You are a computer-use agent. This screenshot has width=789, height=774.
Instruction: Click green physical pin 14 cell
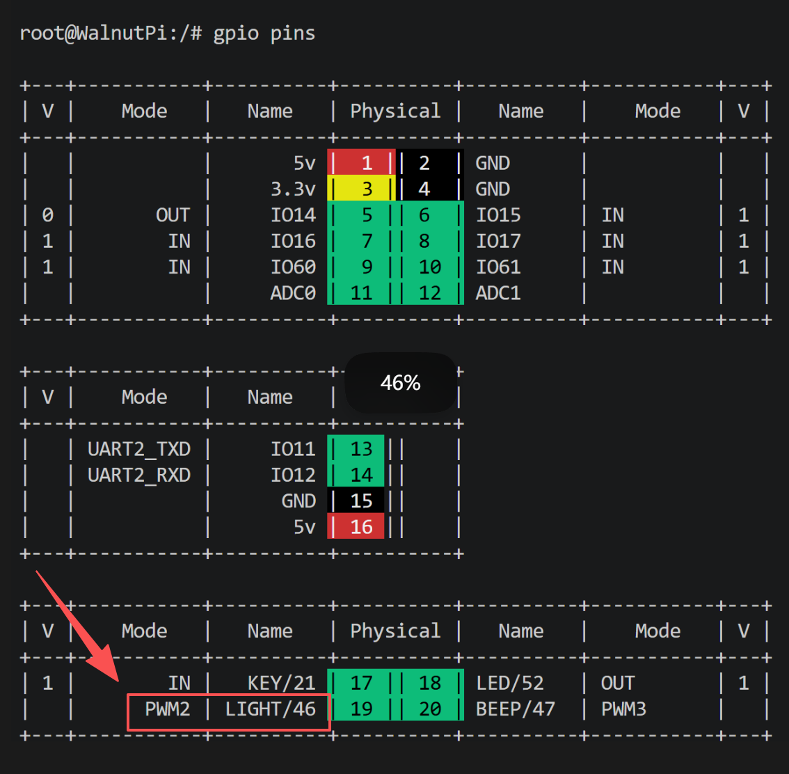[x=356, y=475]
